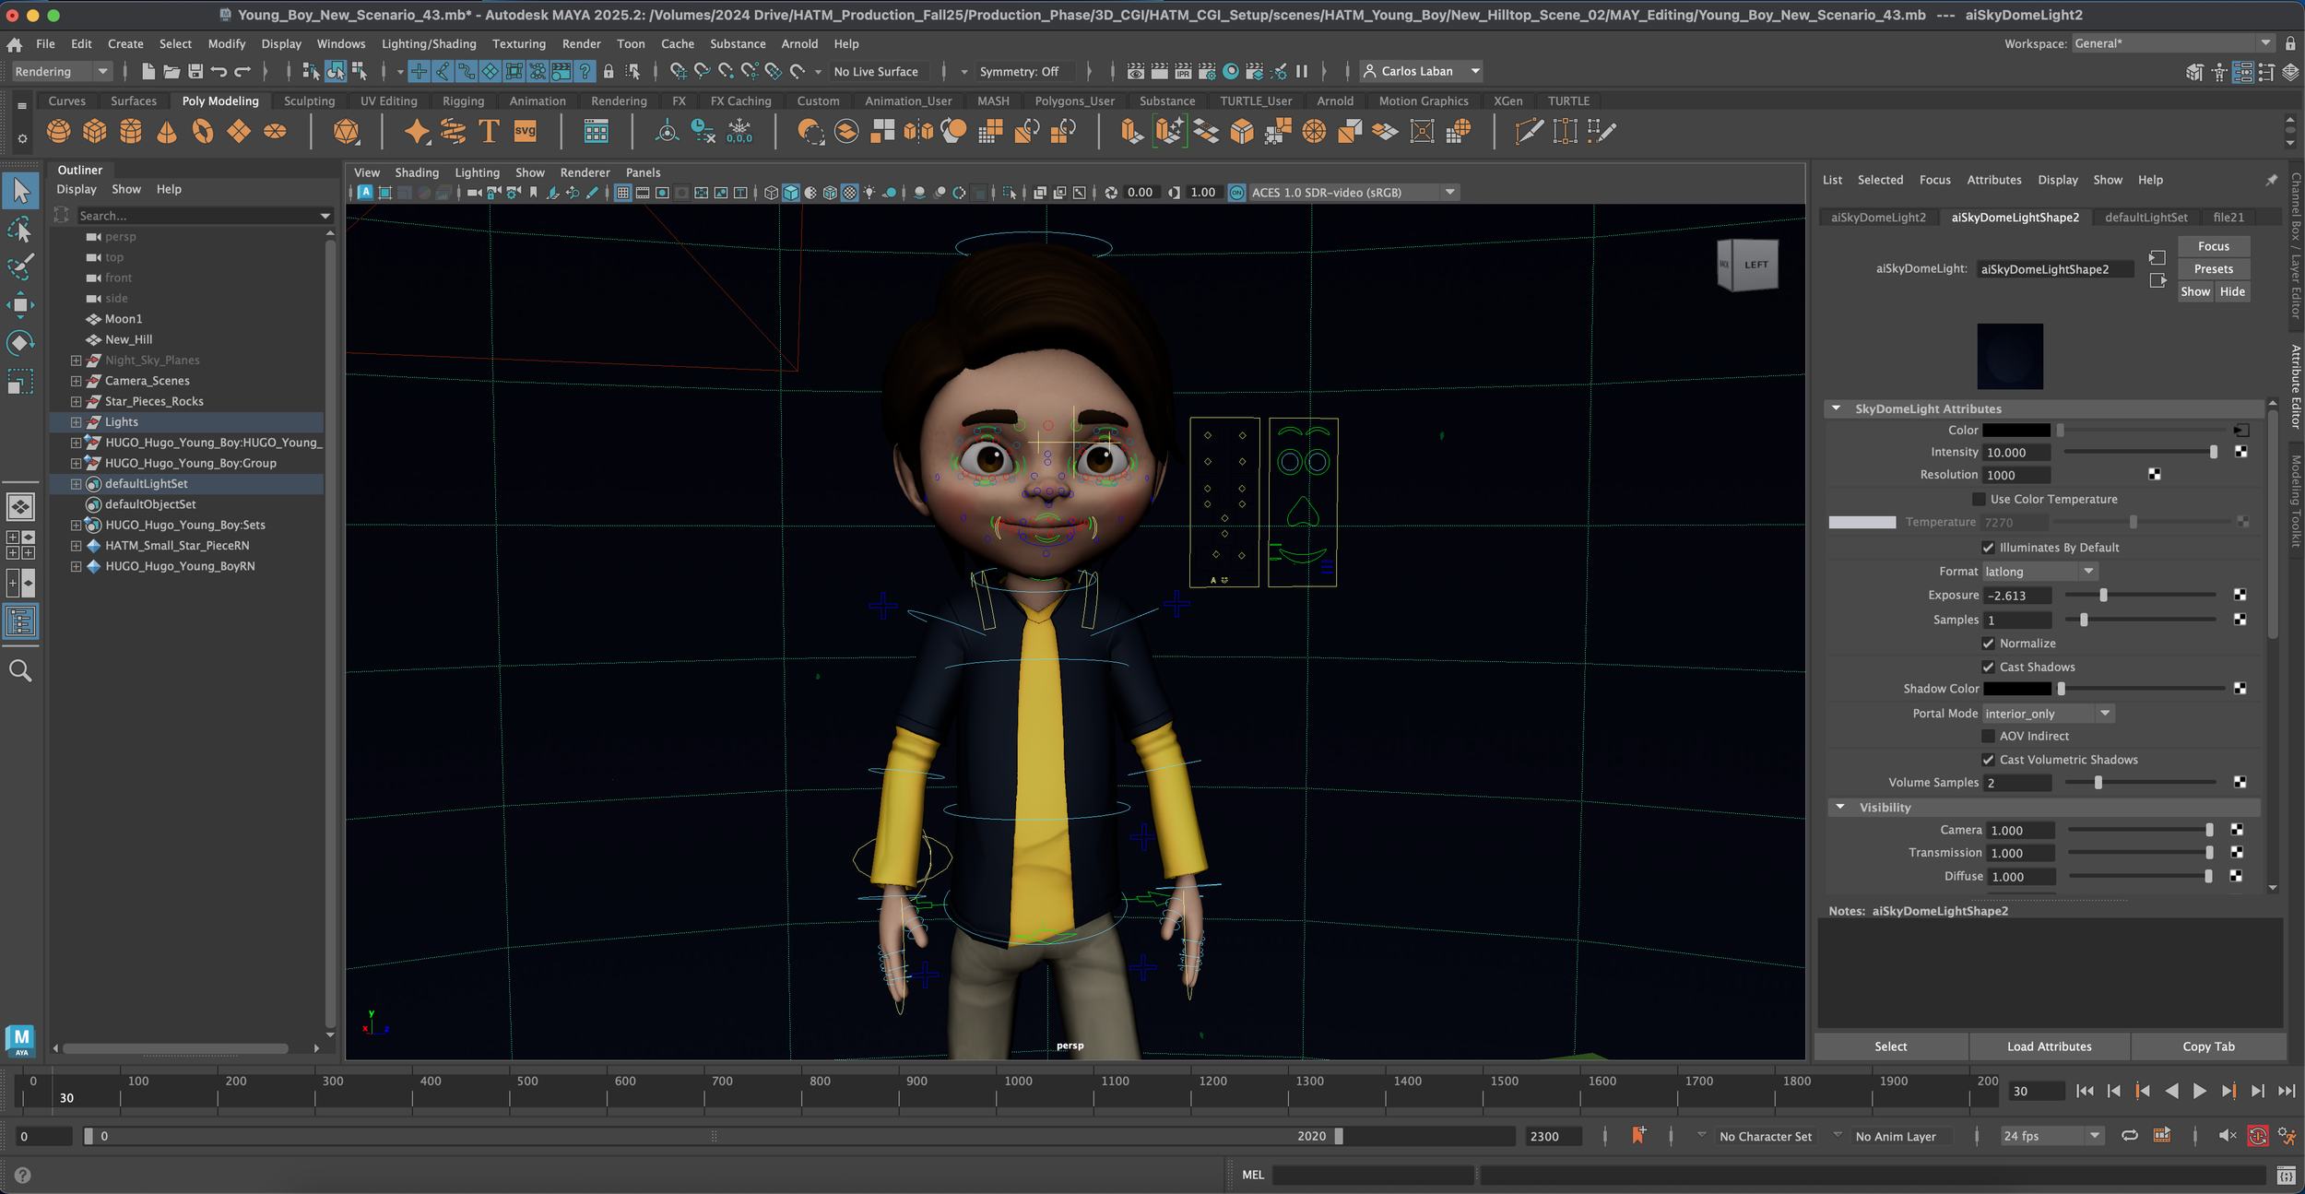The height and width of the screenshot is (1194, 2305).
Task: Switch to the Sculpting shelf tab
Action: point(309,101)
